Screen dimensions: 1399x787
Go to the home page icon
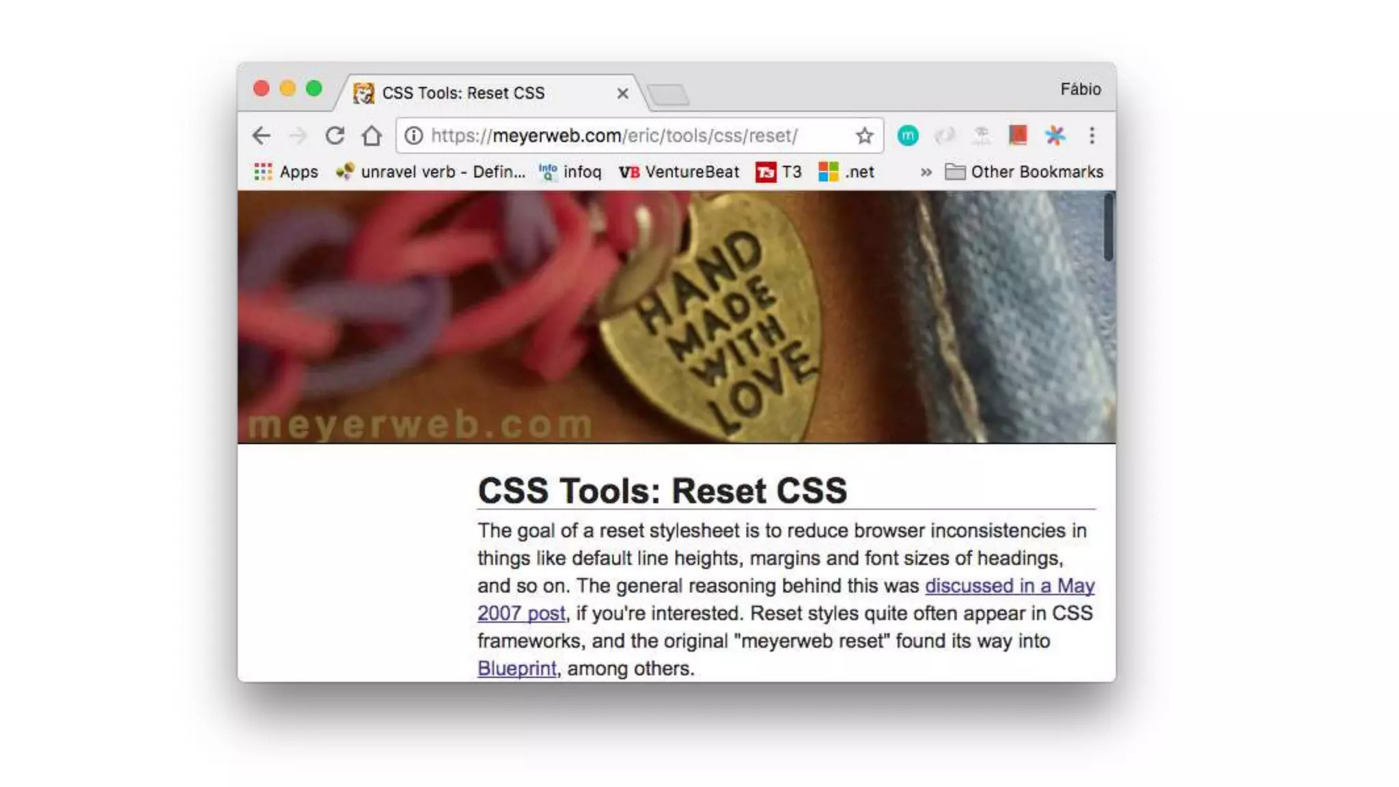click(372, 136)
